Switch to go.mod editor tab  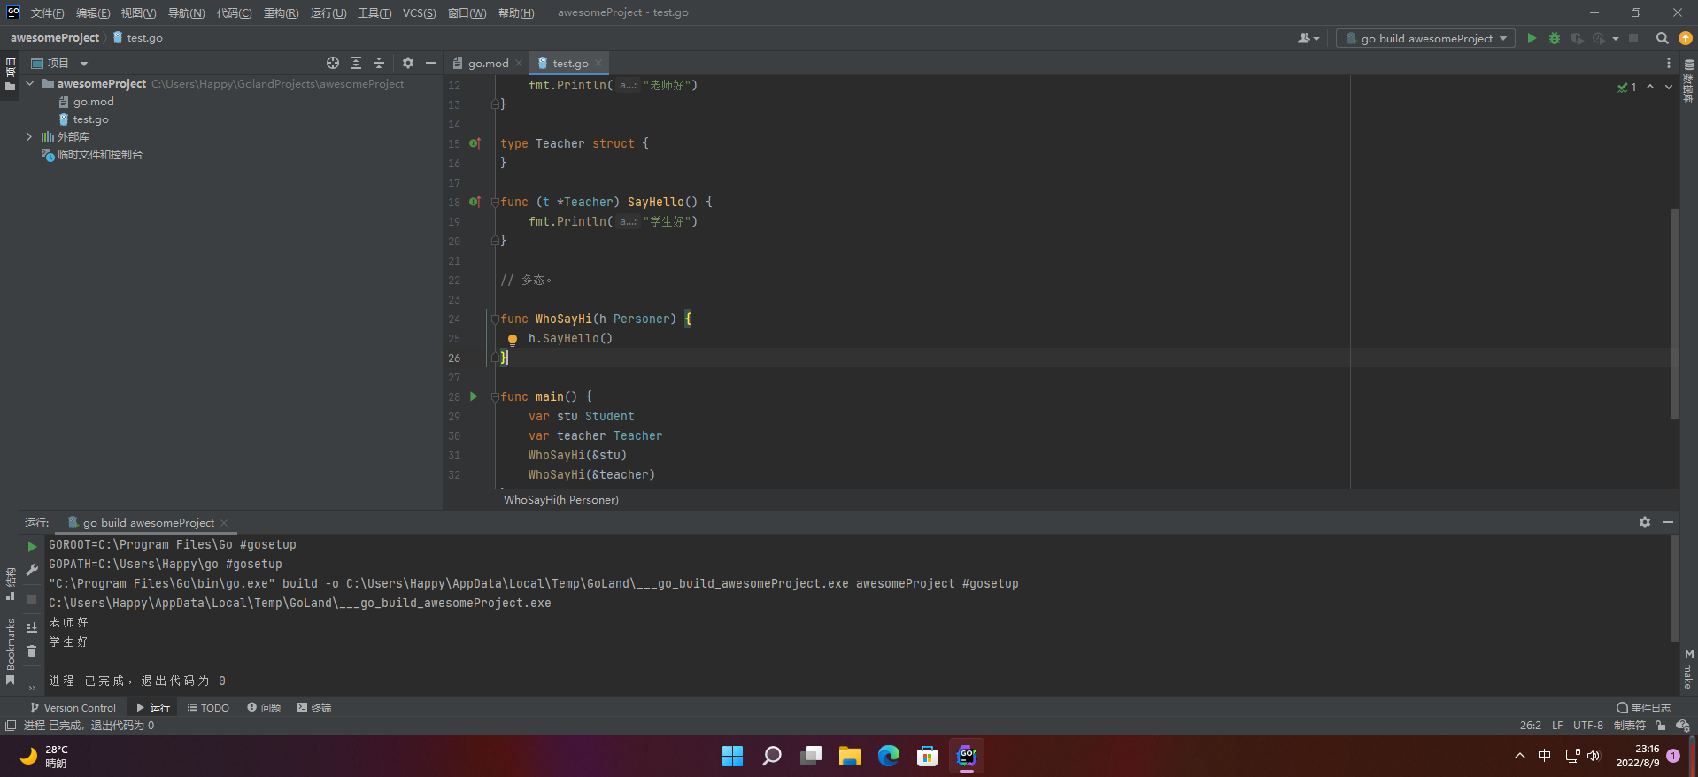tap(488, 63)
